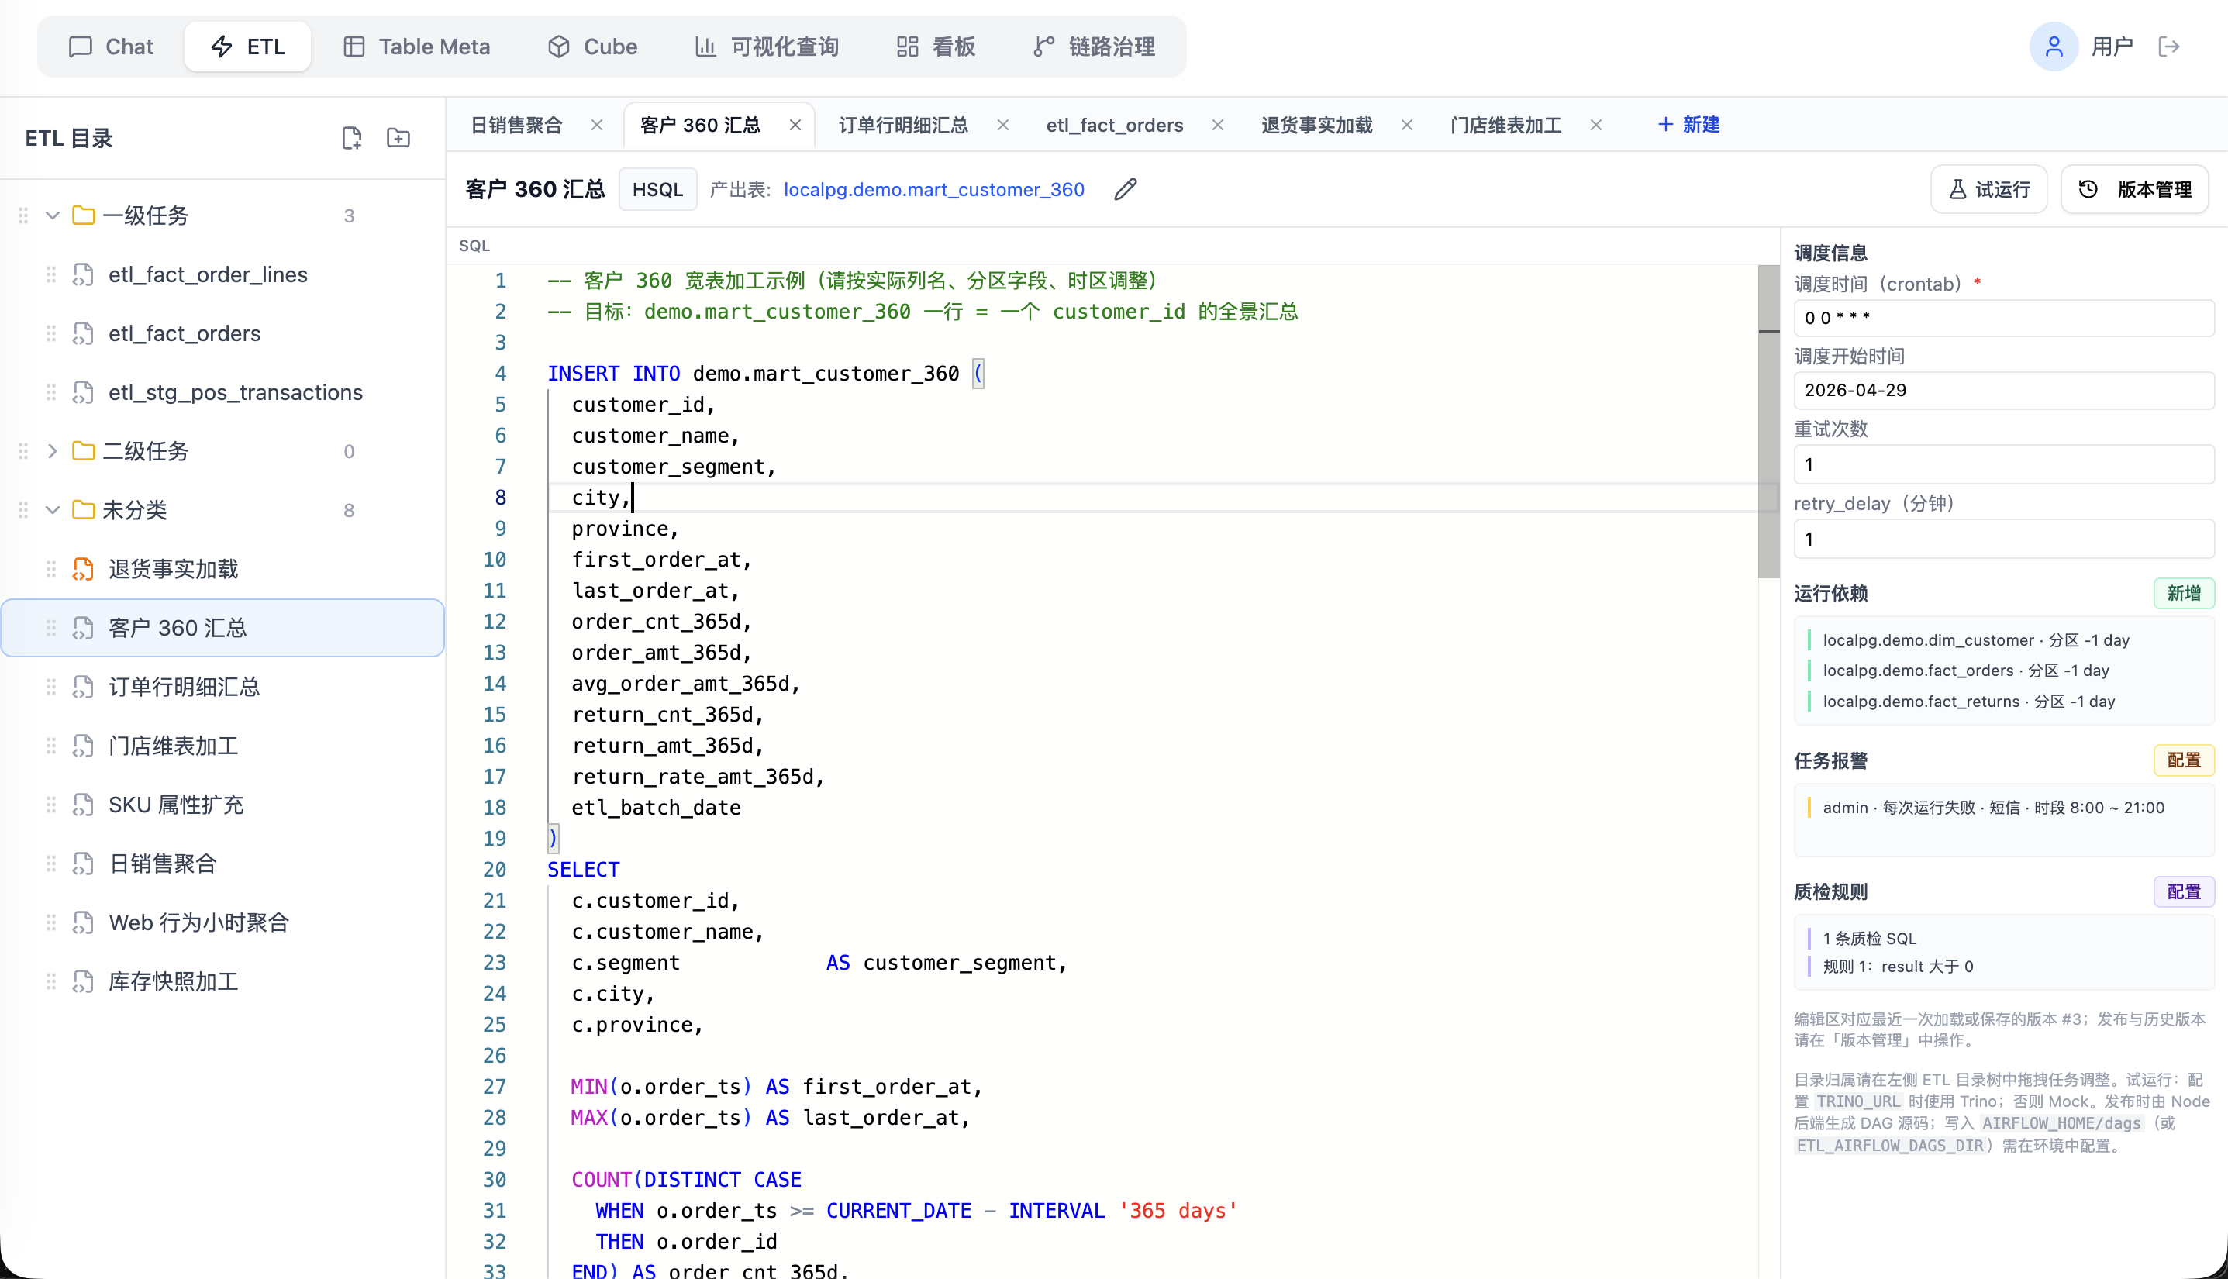Click the logout icon next to 用户
This screenshot has width=2228, height=1279.
point(2169,47)
